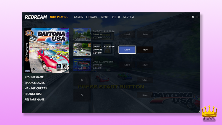
Task: Open the Now Playing tab
Action: [x=59, y=17]
